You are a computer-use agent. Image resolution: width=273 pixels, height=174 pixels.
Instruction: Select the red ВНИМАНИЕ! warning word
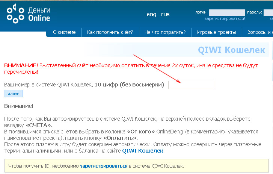(21, 65)
